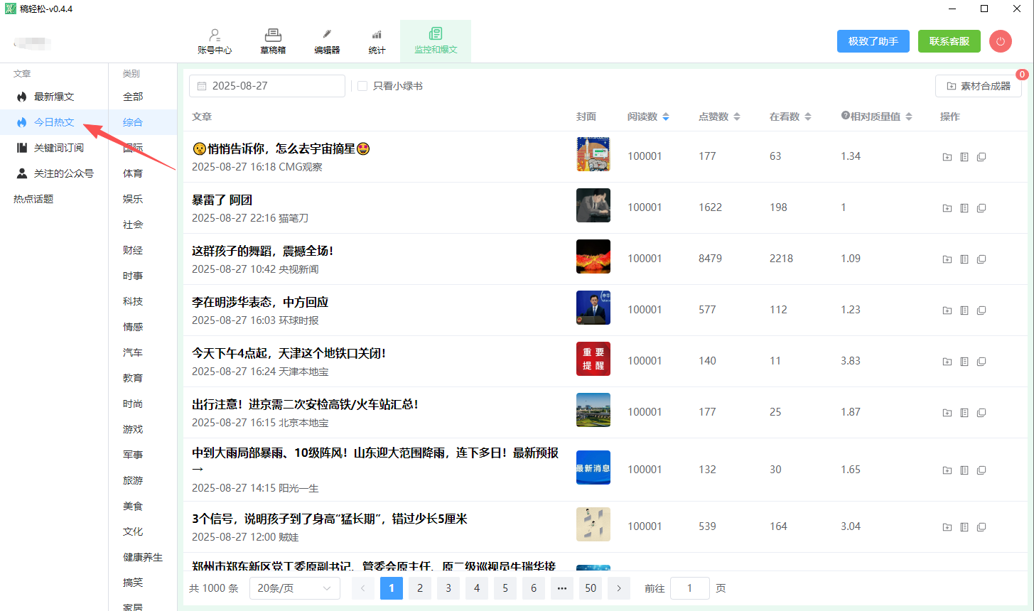Open the 素材合成器 material composer
The height and width of the screenshot is (611, 1034).
point(979,86)
